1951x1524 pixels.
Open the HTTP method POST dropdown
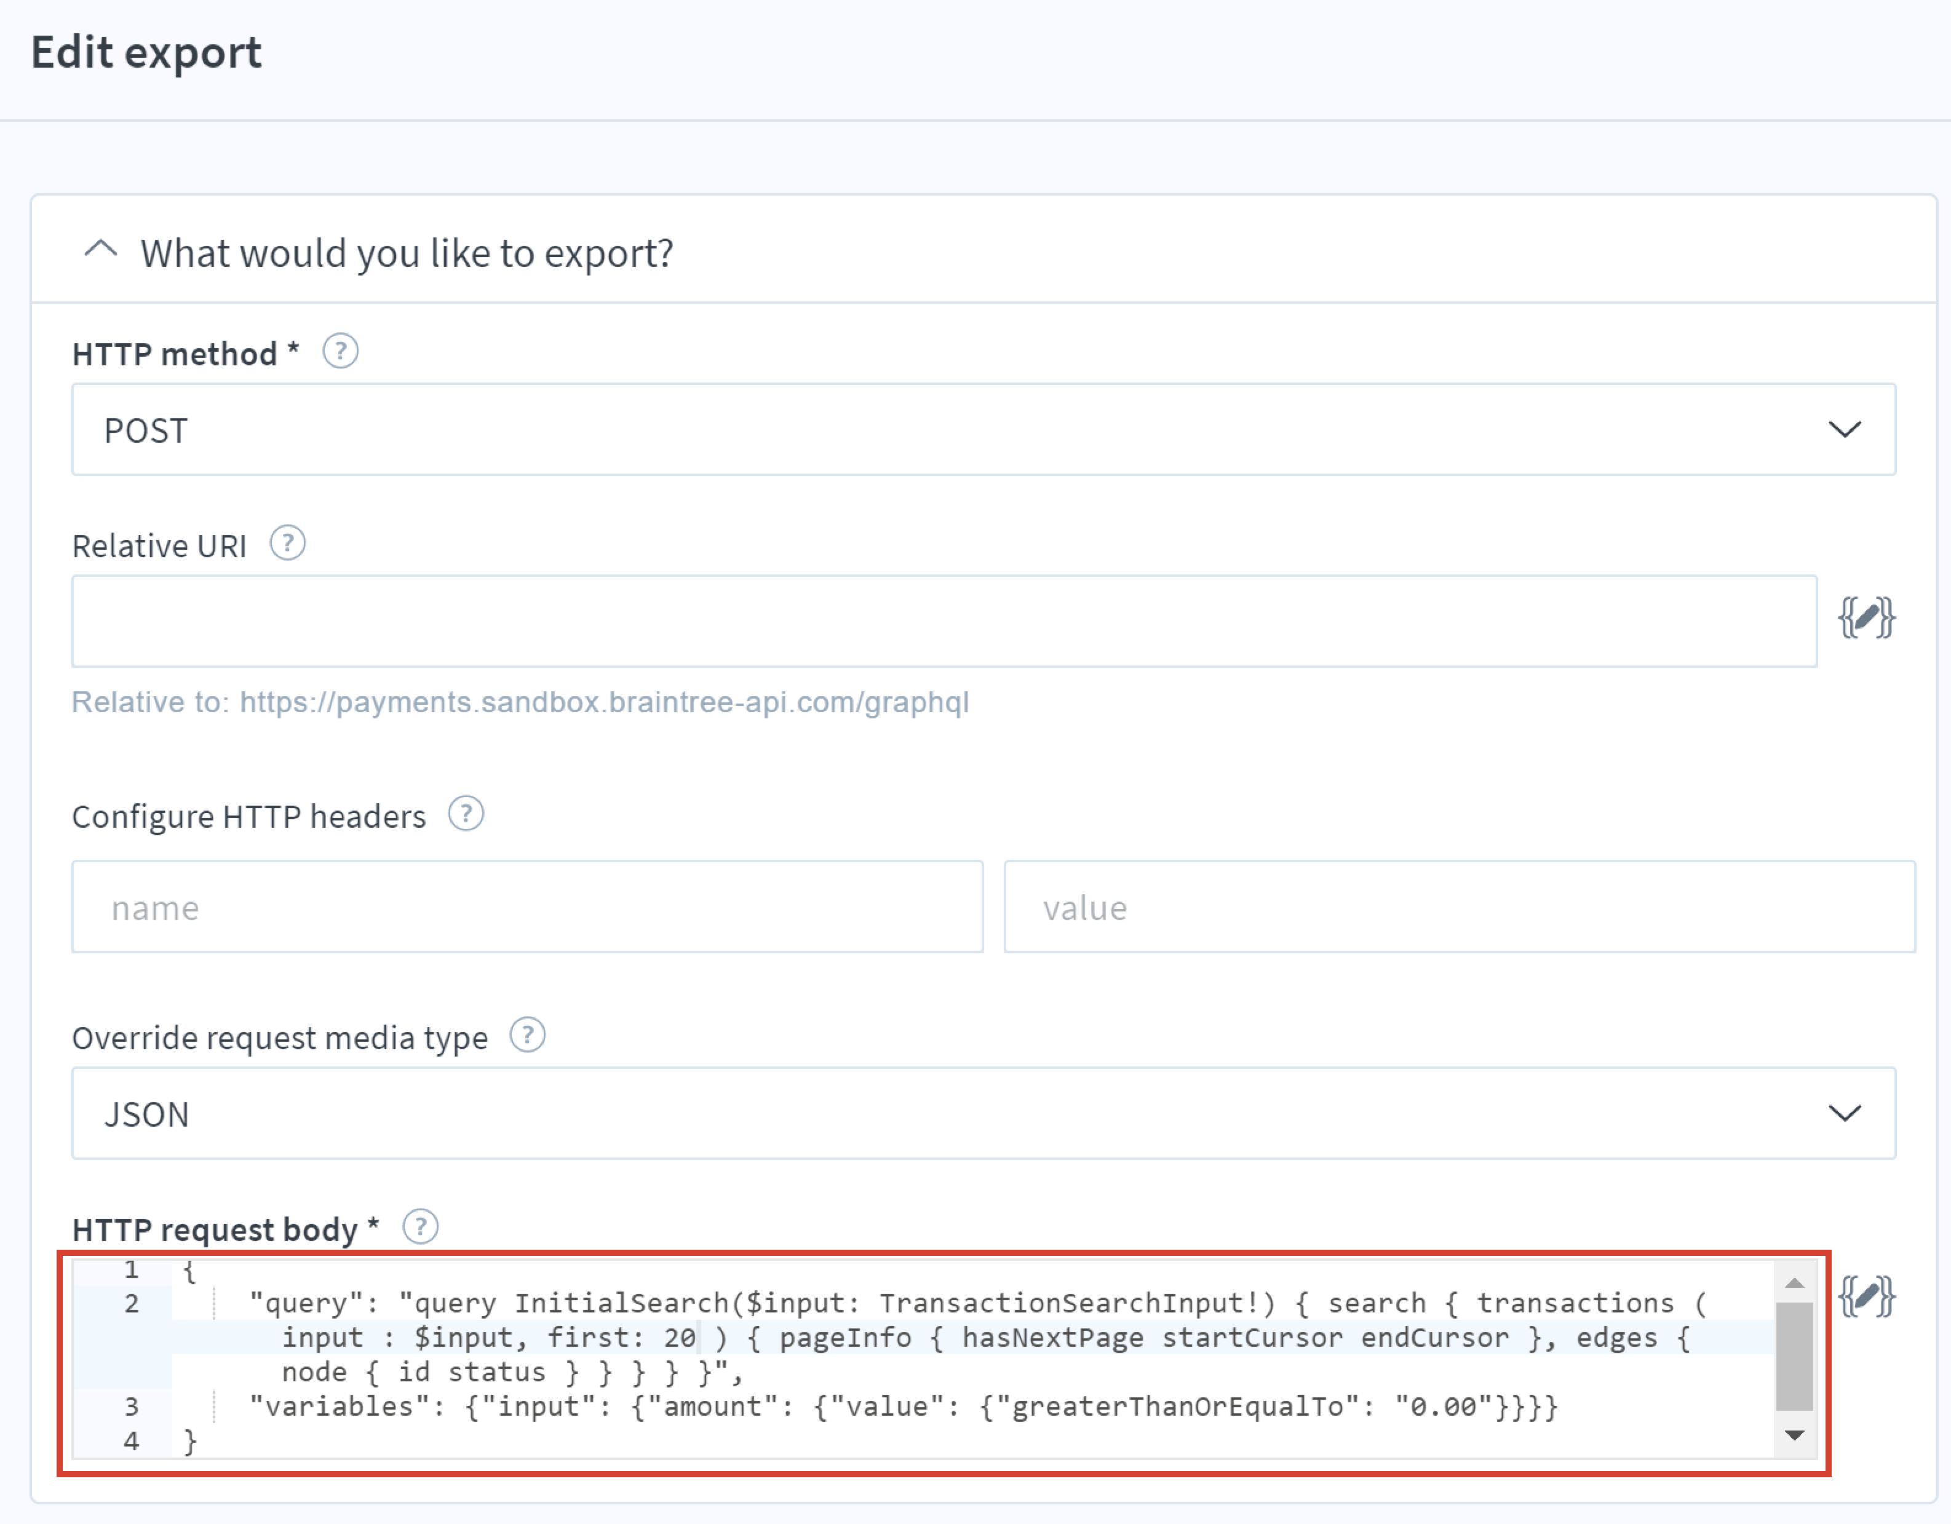tap(983, 430)
